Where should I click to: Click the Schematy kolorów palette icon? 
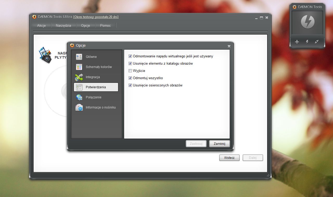click(79, 67)
